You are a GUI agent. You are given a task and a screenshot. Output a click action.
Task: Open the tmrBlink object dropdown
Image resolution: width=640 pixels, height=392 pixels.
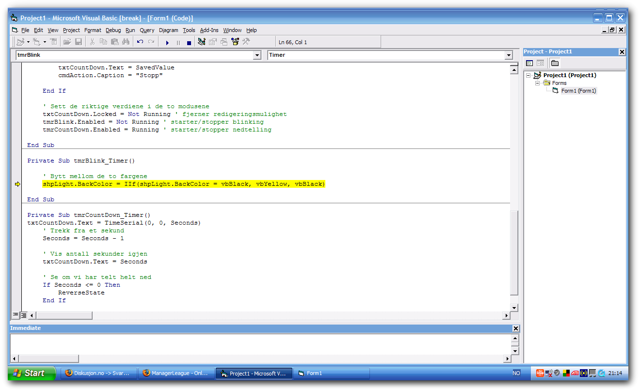coord(257,55)
